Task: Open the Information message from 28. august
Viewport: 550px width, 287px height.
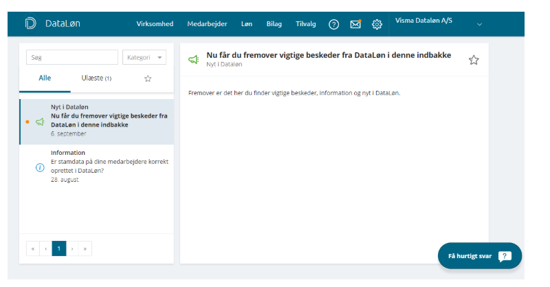Action: coord(97,166)
